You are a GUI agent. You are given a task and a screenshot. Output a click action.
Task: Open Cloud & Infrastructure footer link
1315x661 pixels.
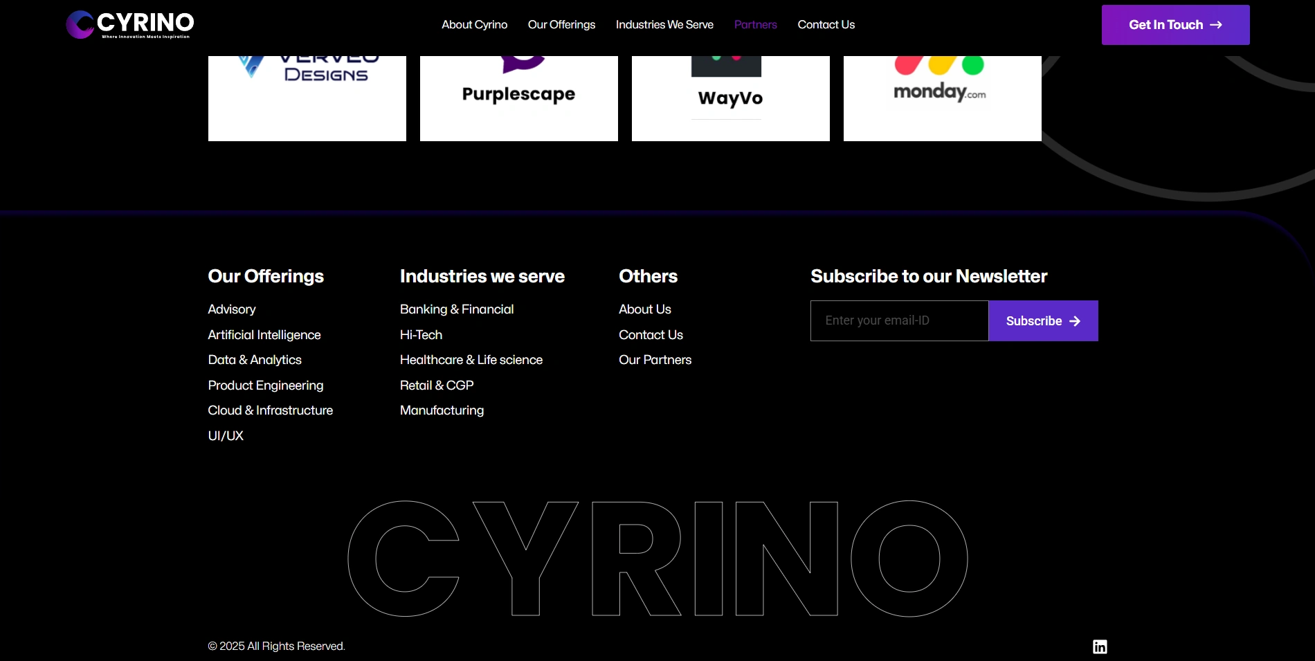(x=271, y=410)
